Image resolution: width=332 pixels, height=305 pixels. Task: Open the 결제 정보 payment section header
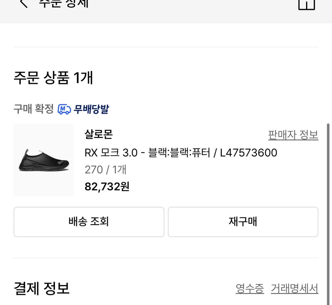pyautogui.click(x=41, y=288)
